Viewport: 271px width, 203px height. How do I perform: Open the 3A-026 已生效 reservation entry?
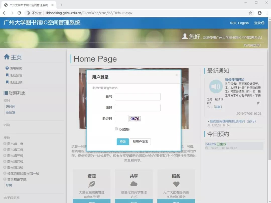[x=234, y=146]
